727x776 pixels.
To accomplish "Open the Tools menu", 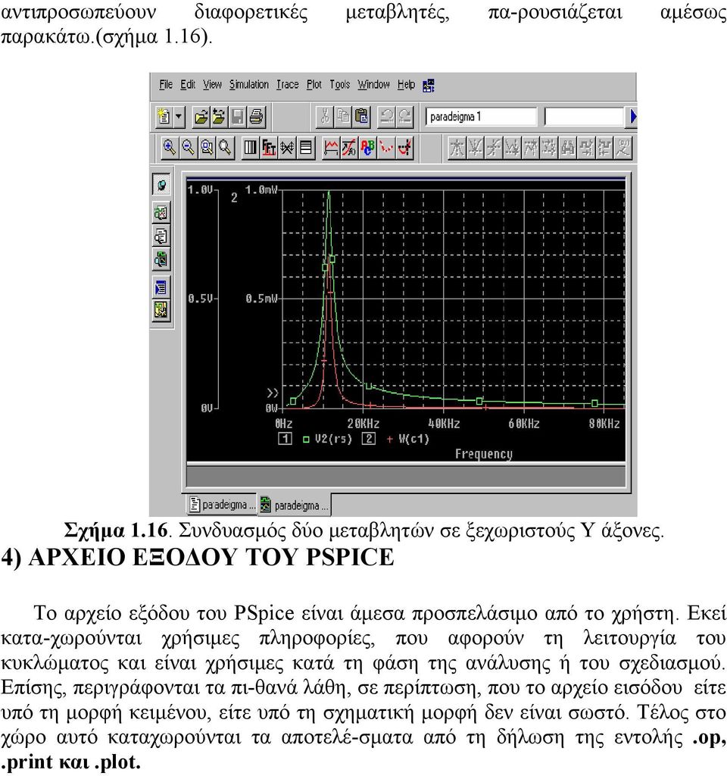I will point(340,85).
